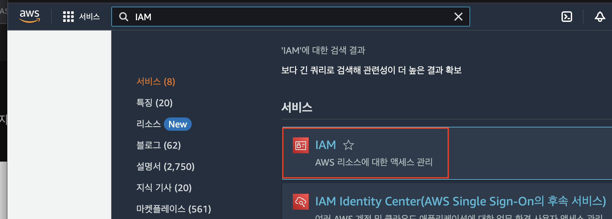
Task: Launch the CloudShell terminal icon
Action: tap(566, 17)
